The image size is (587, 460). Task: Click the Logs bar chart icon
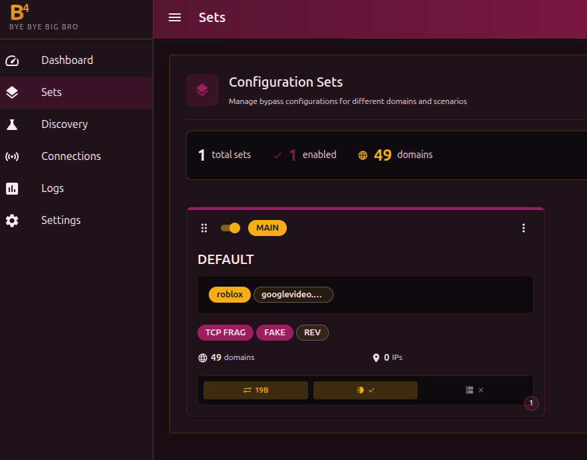click(12, 189)
